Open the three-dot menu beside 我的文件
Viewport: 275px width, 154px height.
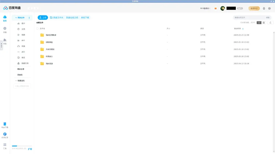[29, 18]
